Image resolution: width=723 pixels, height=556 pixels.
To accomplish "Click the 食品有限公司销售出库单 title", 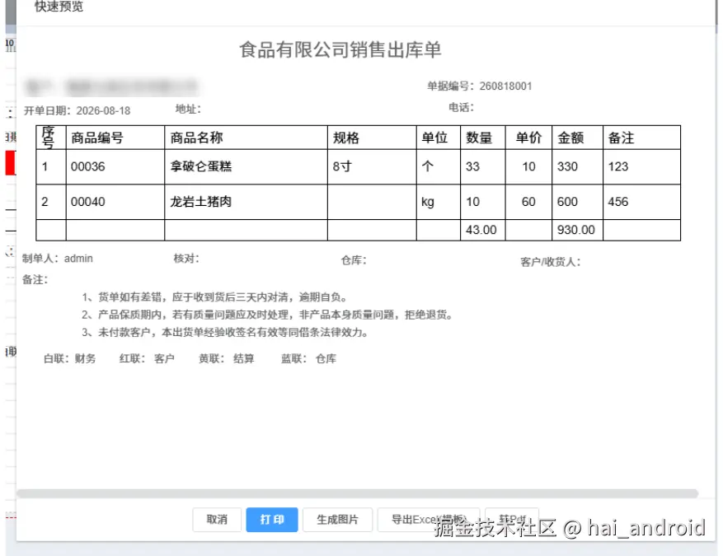I will tap(340, 49).
